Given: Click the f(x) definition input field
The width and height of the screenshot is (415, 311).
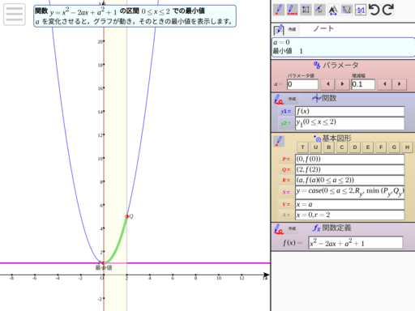Looking at the screenshot, I should point(356,243).
